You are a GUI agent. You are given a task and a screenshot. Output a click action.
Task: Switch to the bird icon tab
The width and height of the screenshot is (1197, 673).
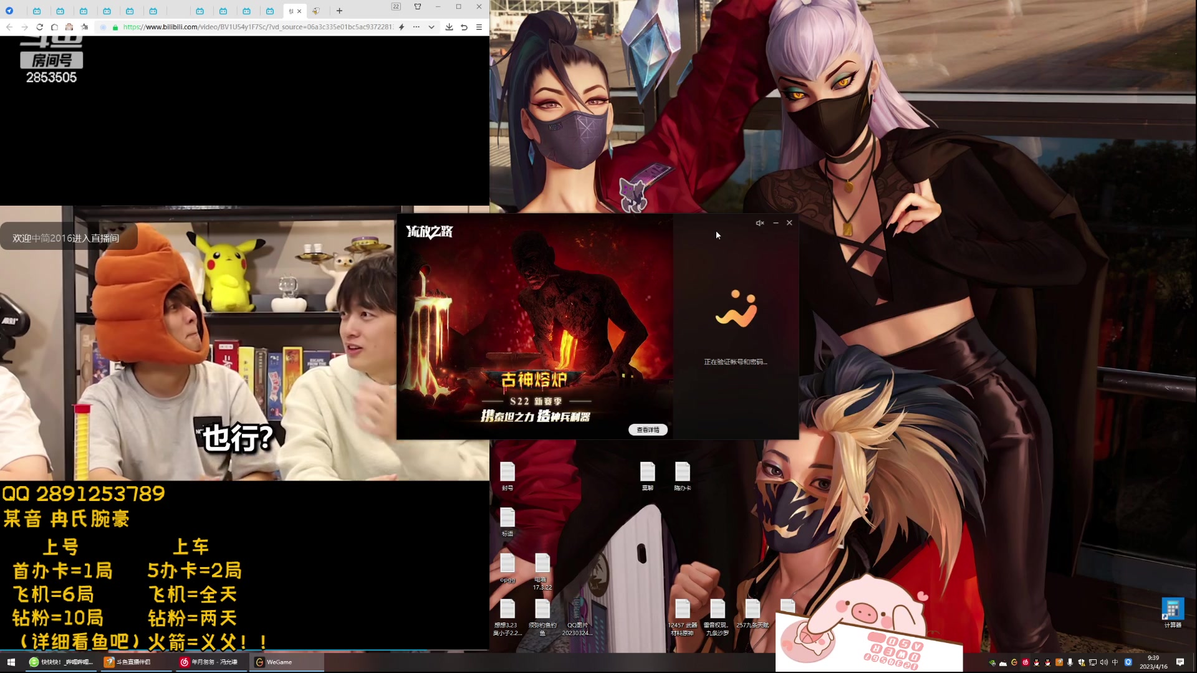tap(316, 11)
